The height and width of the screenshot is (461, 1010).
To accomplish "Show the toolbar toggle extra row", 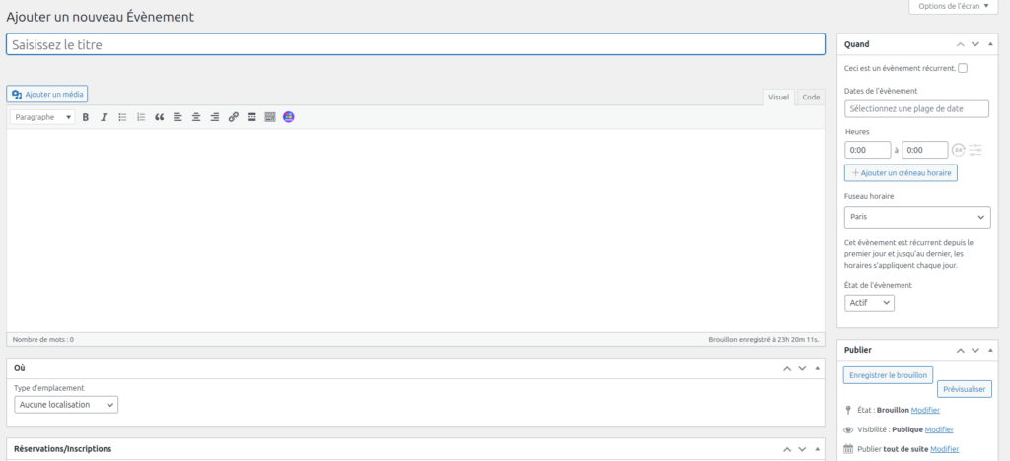I will (x=270, y=117).
